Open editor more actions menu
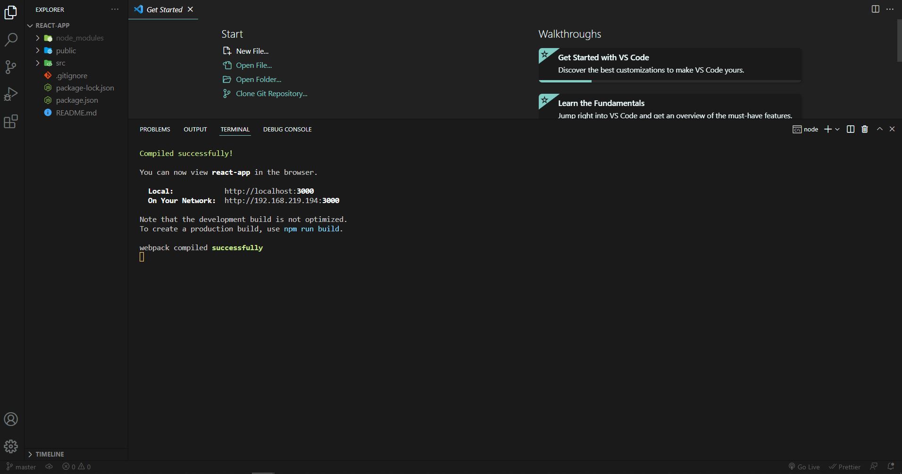Screen dimensions: 902x474 coord(890,9)
